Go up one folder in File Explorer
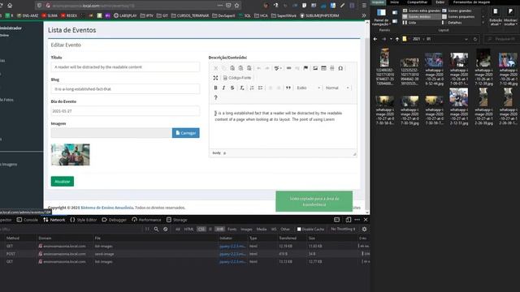 point(397,39)
